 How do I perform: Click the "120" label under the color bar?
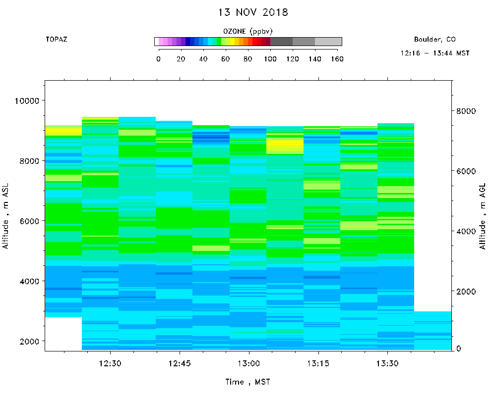coord(293,59)
